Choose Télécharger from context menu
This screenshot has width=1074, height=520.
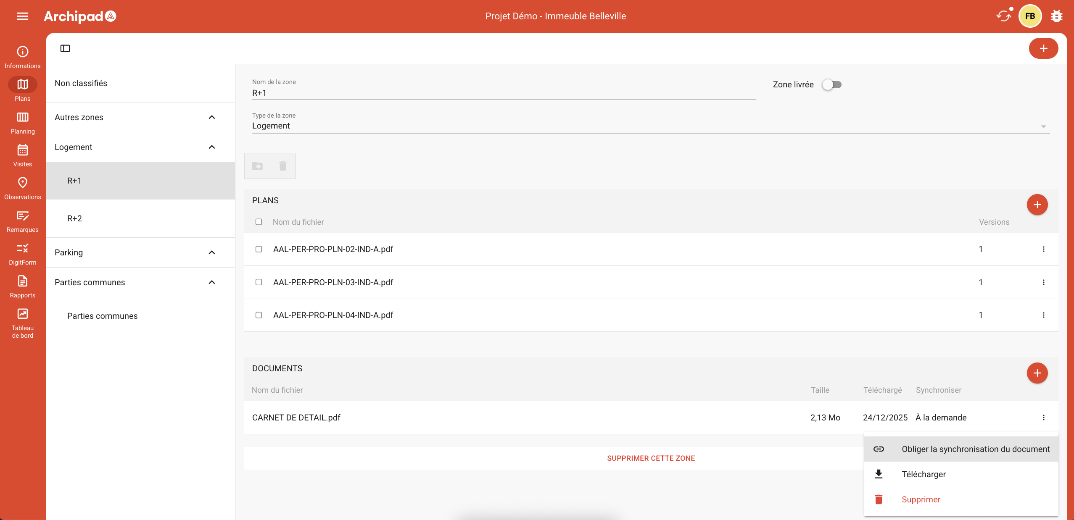click(x=924, y=474)
